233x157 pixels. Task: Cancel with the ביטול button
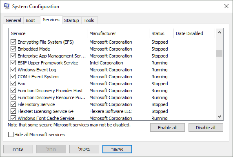(x=84, y=149)
